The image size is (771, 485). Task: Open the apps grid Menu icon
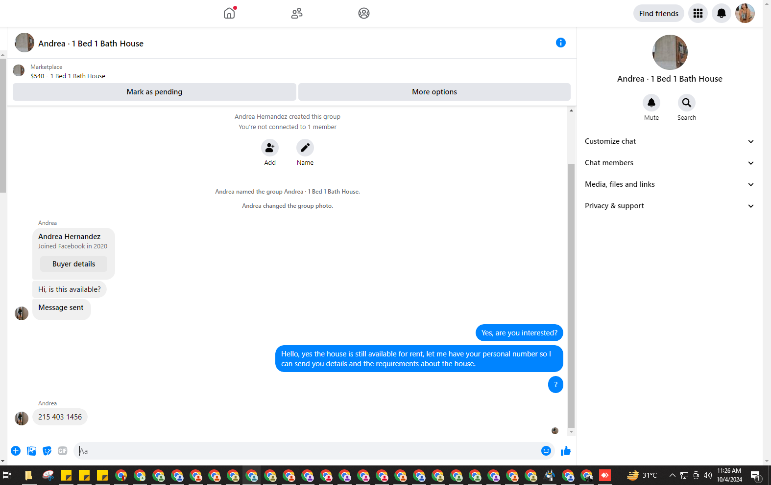pos(698,13)
